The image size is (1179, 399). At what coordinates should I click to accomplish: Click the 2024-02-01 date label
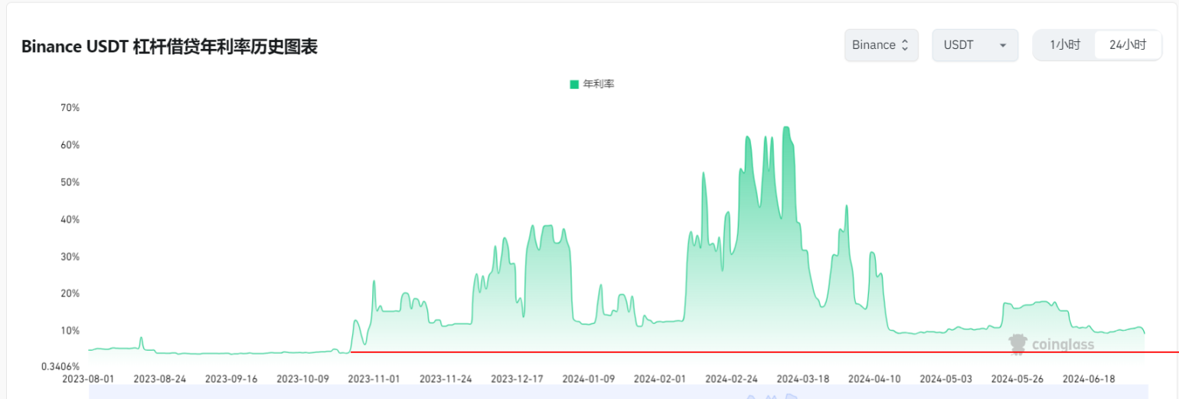click(x=659, y=379)
